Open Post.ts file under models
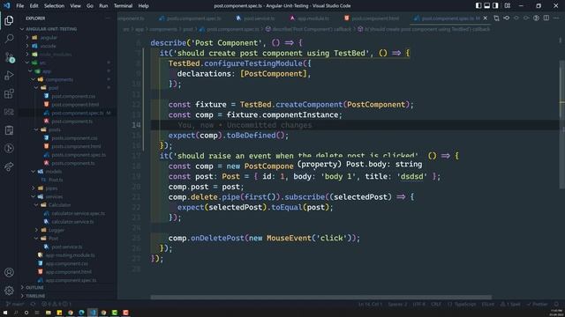 (x=56, y=180)
